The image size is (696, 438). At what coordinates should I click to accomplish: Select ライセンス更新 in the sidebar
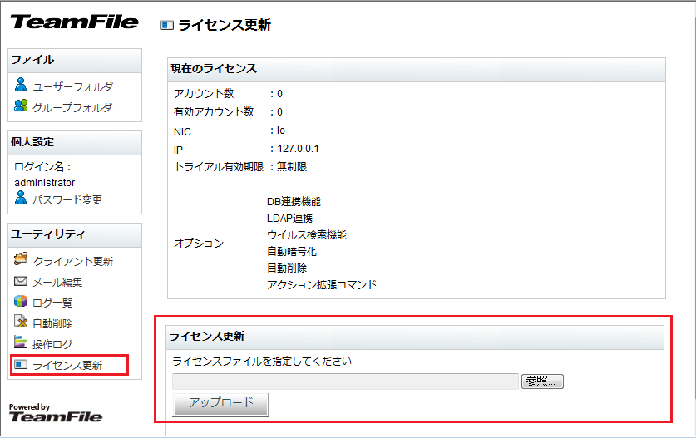coord(67,365)
